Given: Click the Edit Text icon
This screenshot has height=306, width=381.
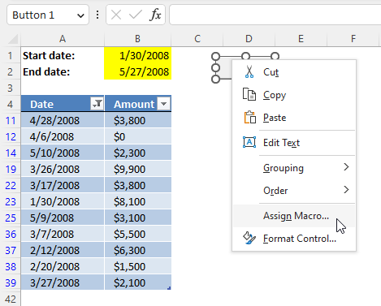Looking at the screenshot, I should (x=249, y=142).
